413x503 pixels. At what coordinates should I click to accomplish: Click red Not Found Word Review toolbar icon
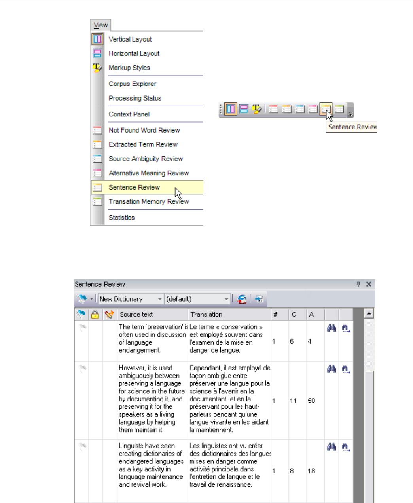pos(273,109)
